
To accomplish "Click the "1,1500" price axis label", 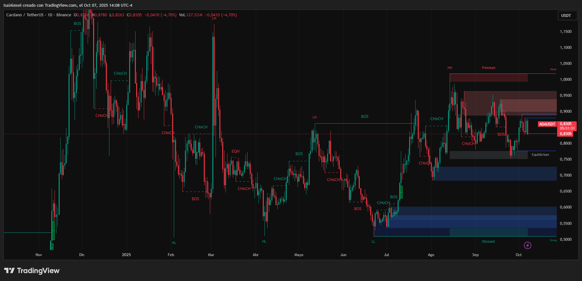I will pos(566,32).
